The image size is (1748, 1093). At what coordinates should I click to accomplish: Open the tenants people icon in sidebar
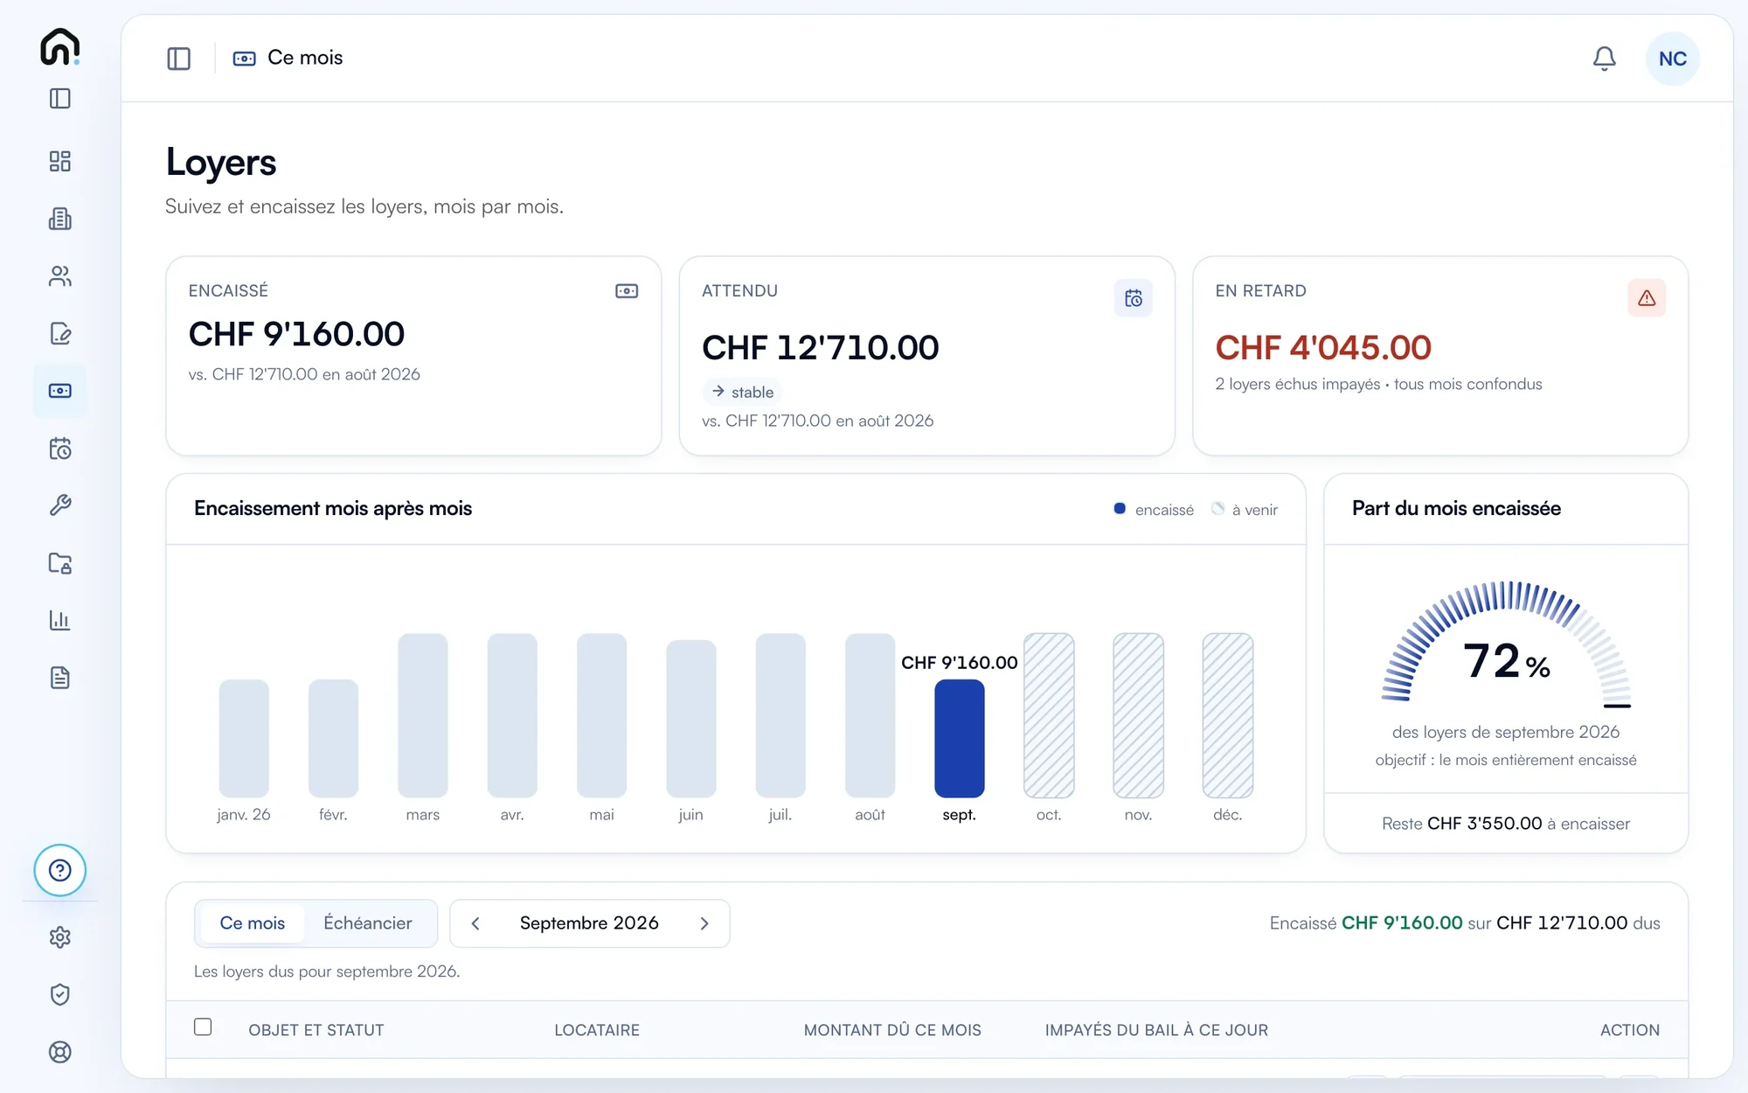click(59, 276)
